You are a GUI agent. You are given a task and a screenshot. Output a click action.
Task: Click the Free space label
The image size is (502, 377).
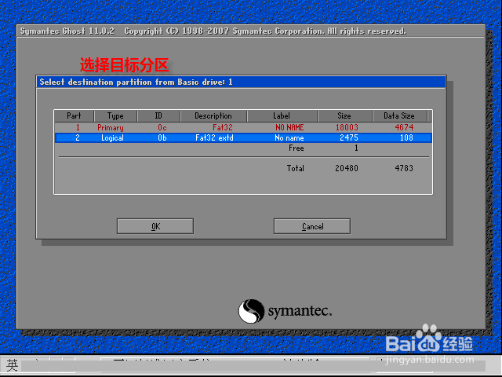click(296, 148)
